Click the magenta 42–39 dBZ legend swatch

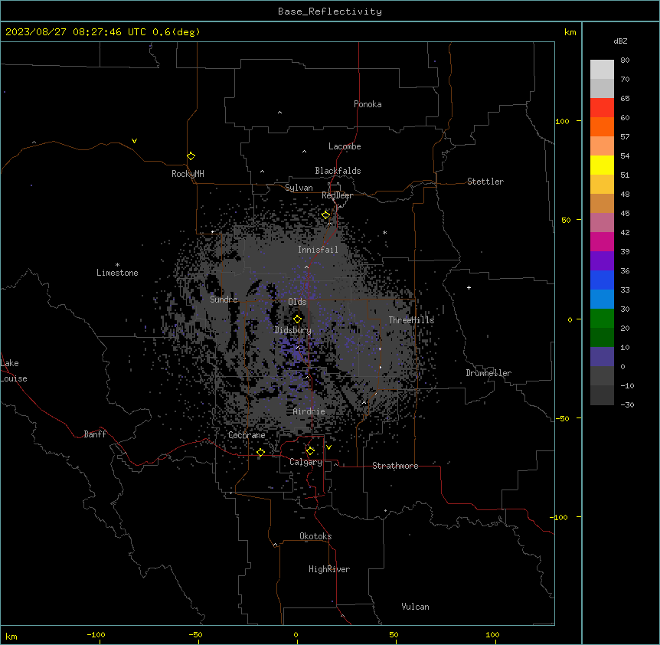pos(602,241)
